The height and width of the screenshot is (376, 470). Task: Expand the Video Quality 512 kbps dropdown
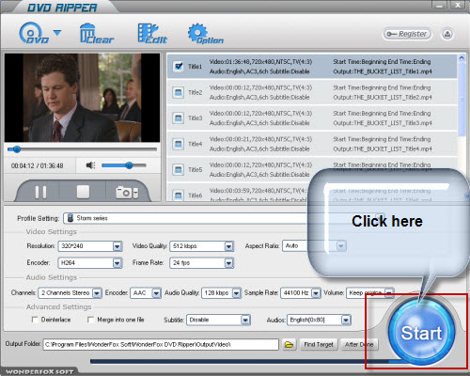229,246
